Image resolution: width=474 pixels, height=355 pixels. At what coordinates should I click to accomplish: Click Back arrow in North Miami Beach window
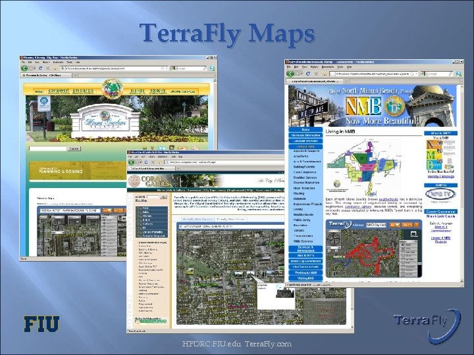pyautogui.click(x=290, y=74)
